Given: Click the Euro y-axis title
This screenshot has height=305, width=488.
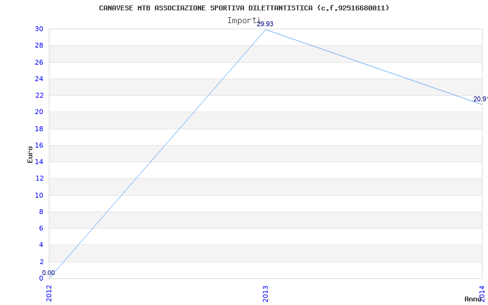Looking at the screenshot, I should pos(30,154).
